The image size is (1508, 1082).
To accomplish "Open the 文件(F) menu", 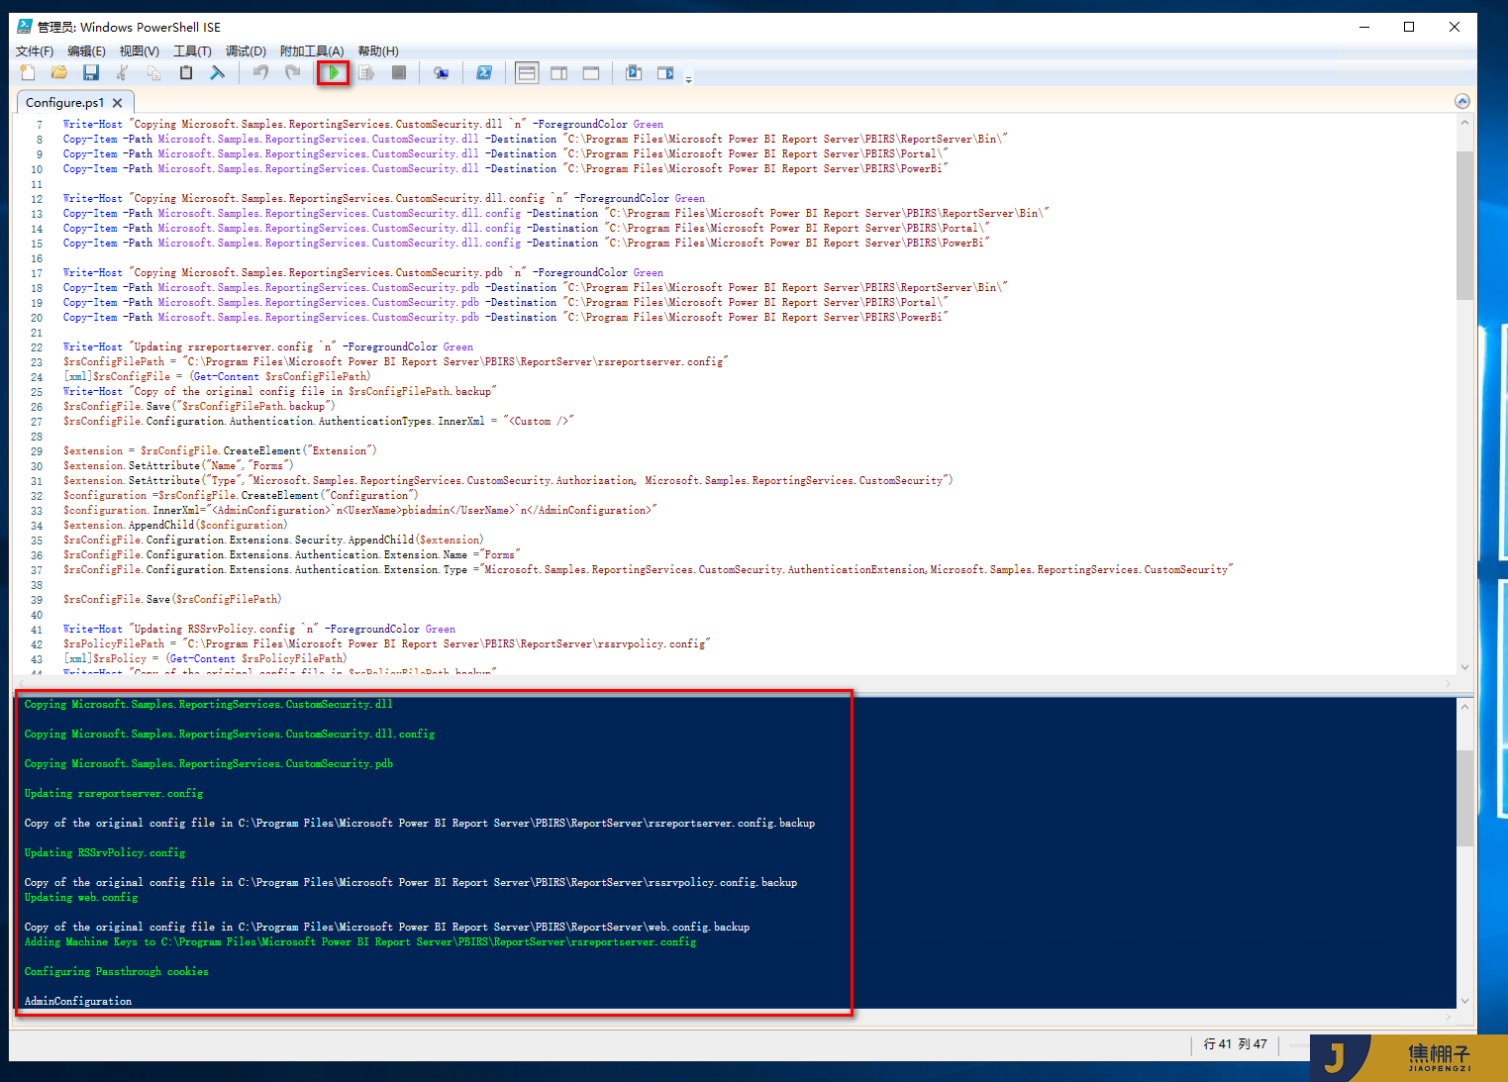I will [x=35, y=51].
